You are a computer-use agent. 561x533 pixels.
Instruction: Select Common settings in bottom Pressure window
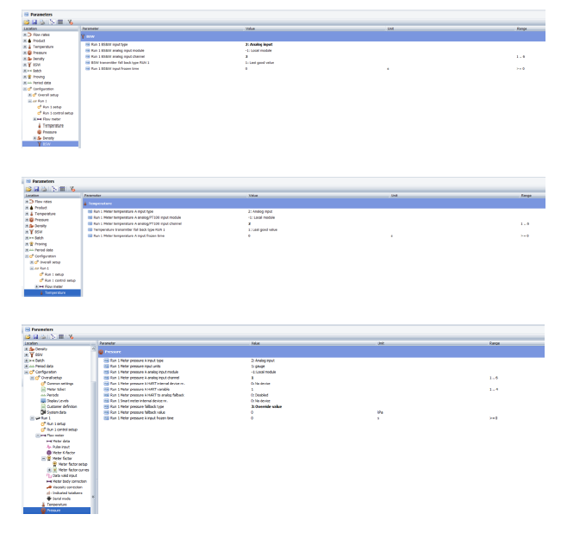tap(60, 384)
